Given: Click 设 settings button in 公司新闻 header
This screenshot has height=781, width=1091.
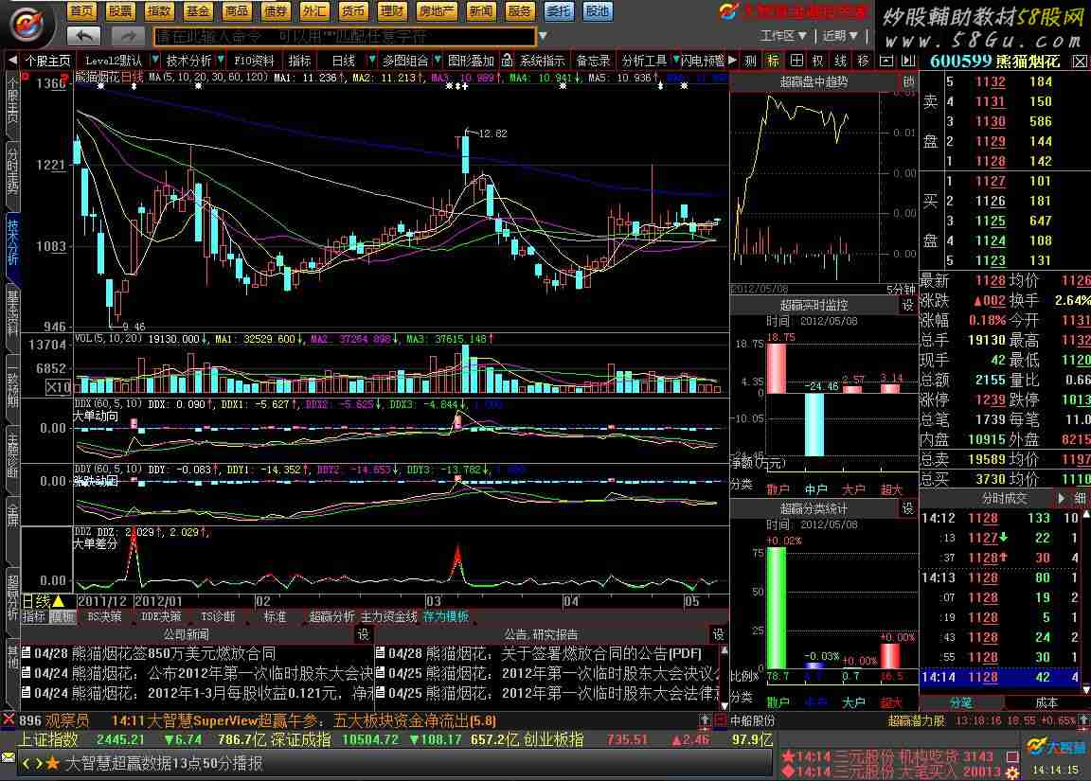Looking at the screenshot, I should 363,633.
